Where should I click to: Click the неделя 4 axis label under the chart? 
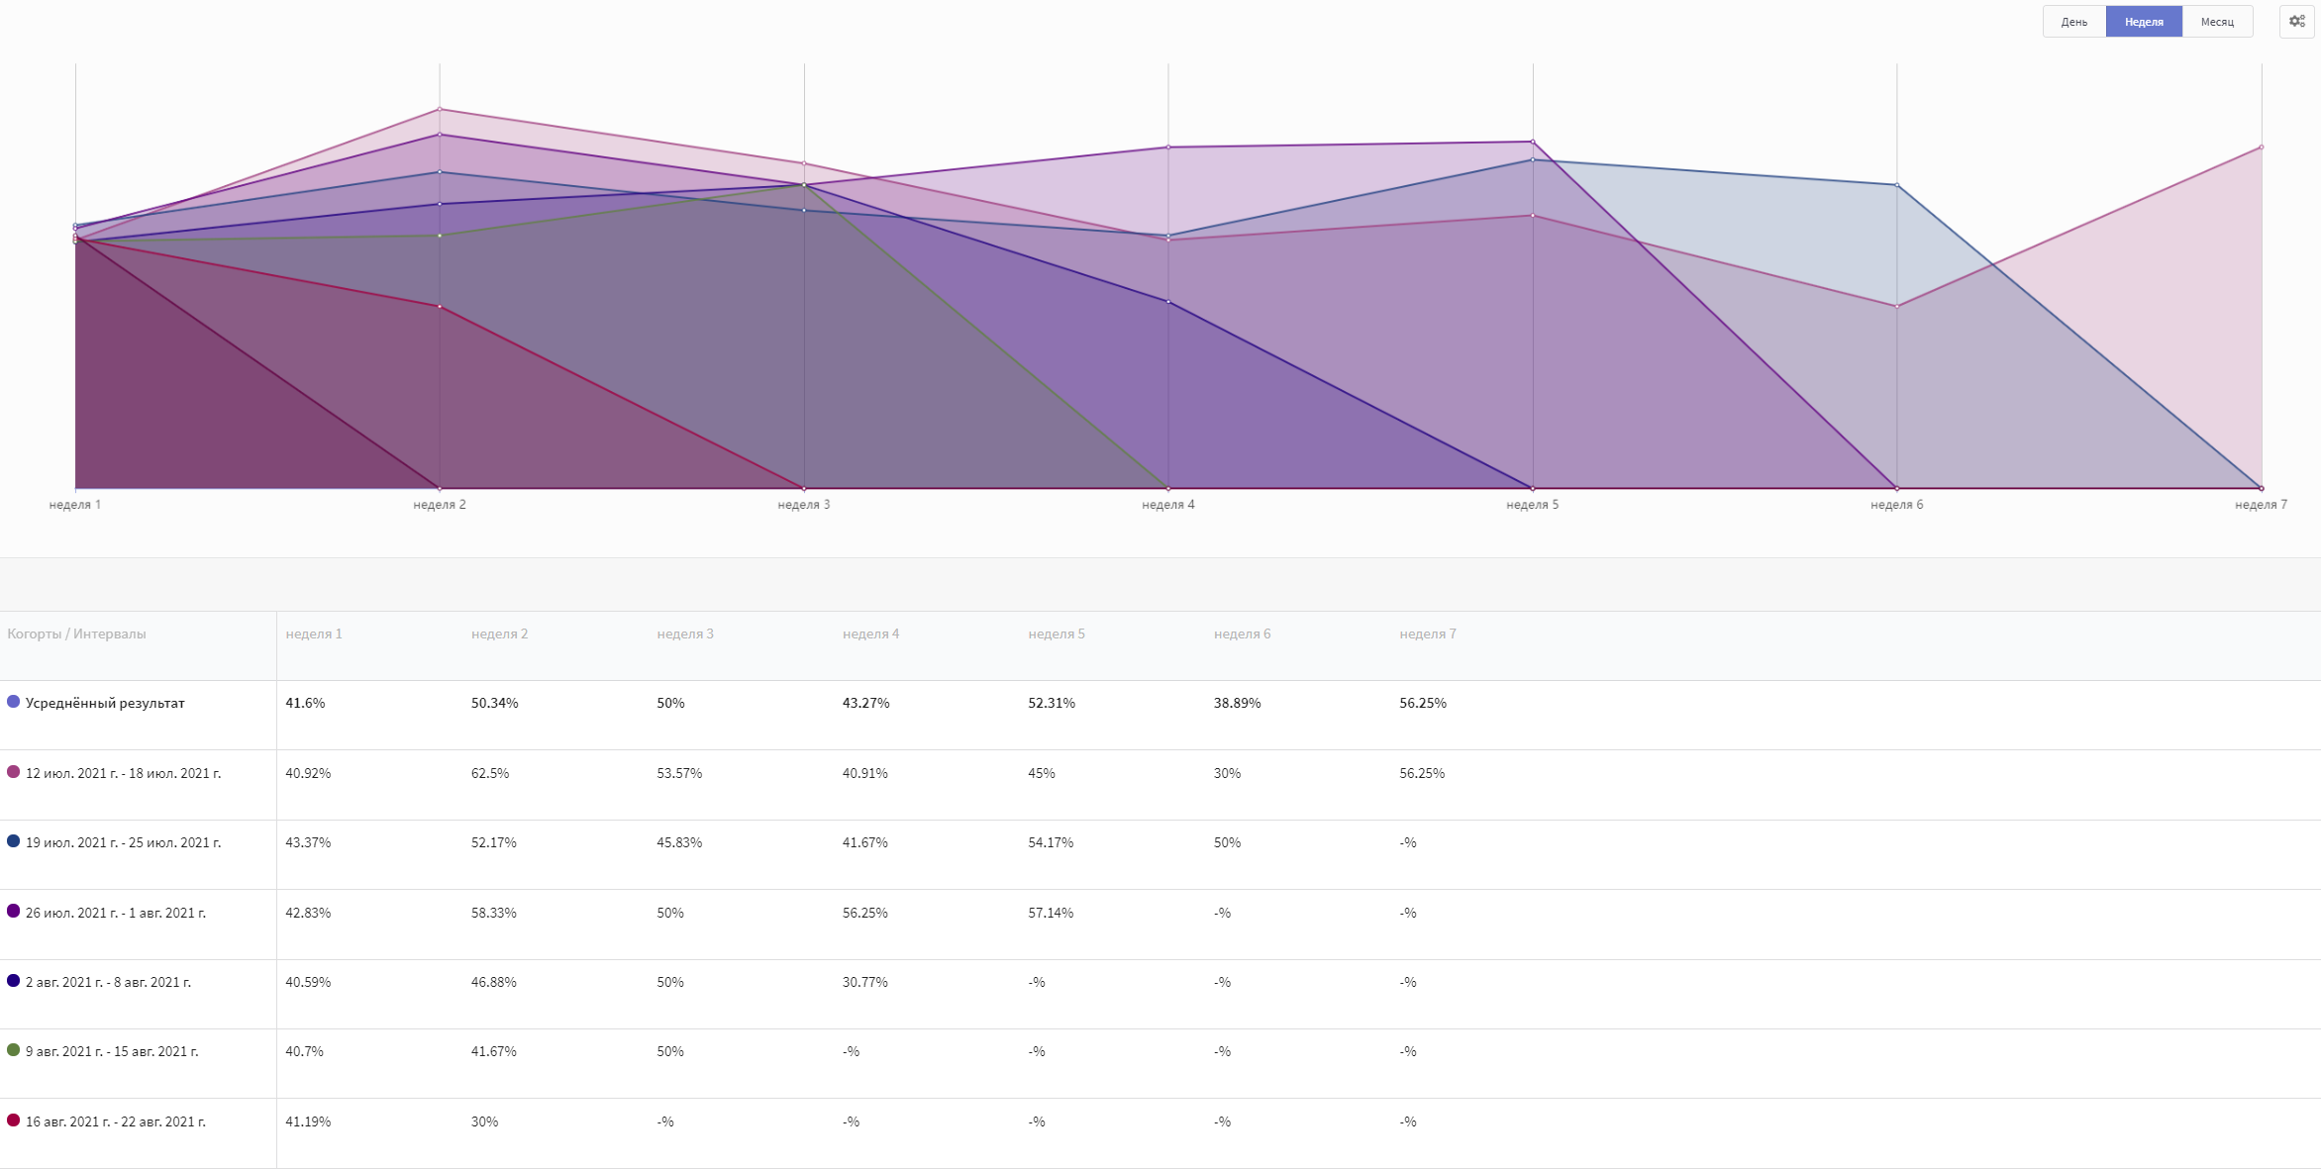tap(1167, 505)
